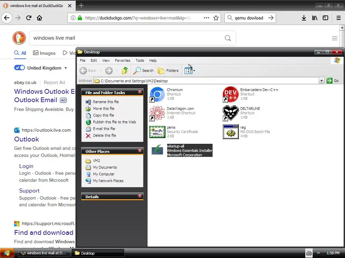Image resolution: width=345 pixels, height=258 pixels.
Task: Click the on-screen keyboard tray icon
Action: (x=309, y=253)
